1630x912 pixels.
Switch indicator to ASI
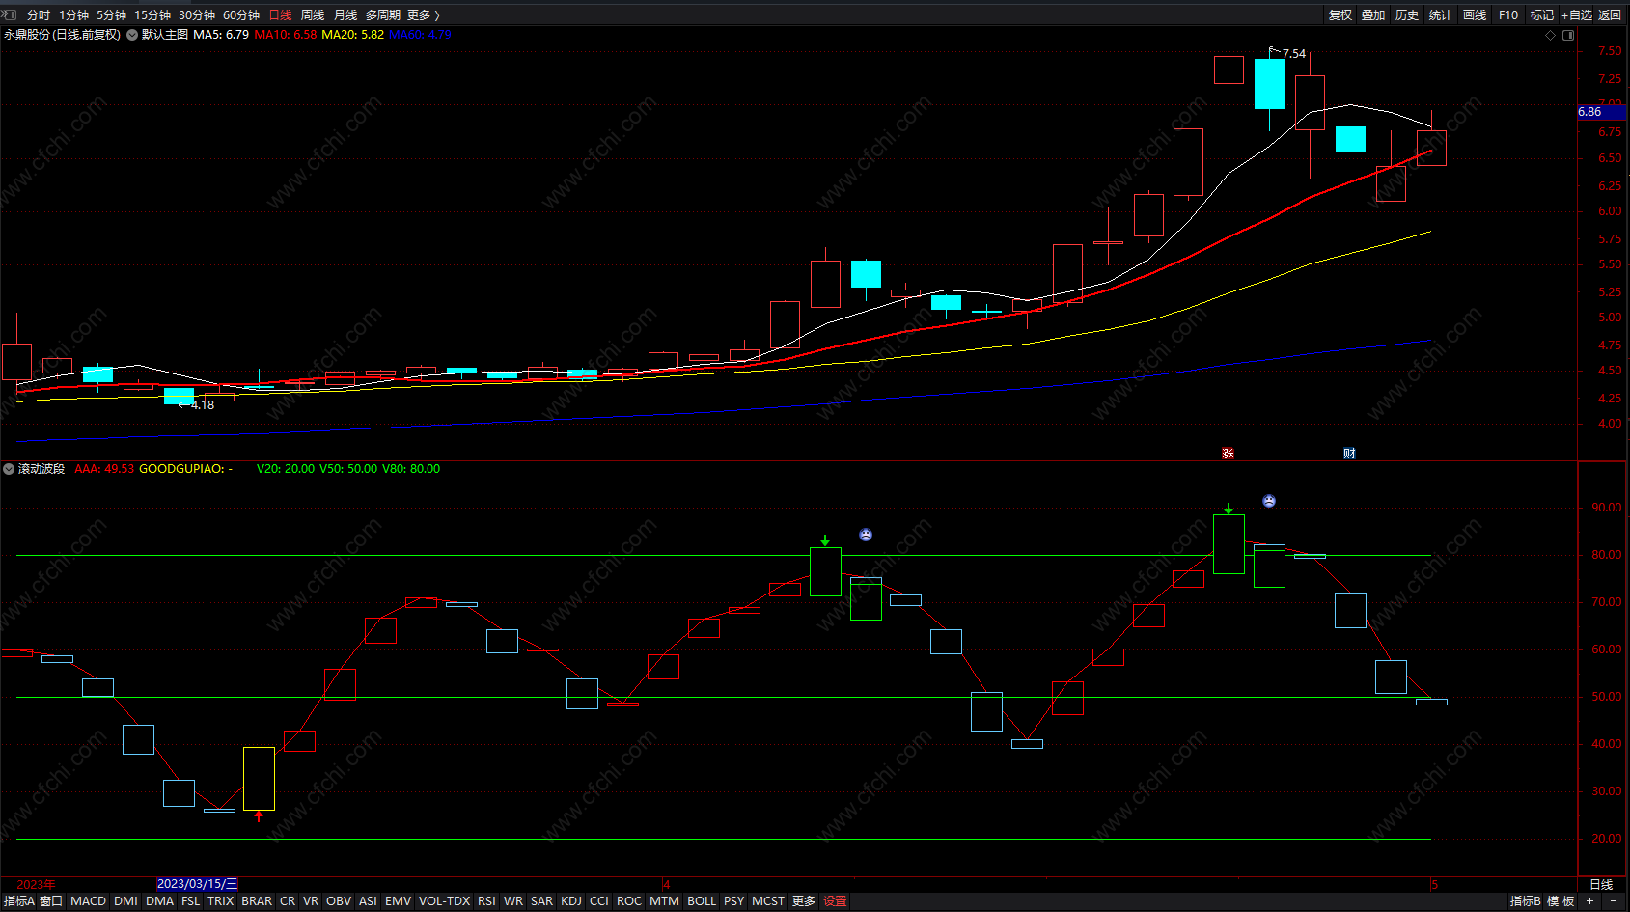point(368,901)
